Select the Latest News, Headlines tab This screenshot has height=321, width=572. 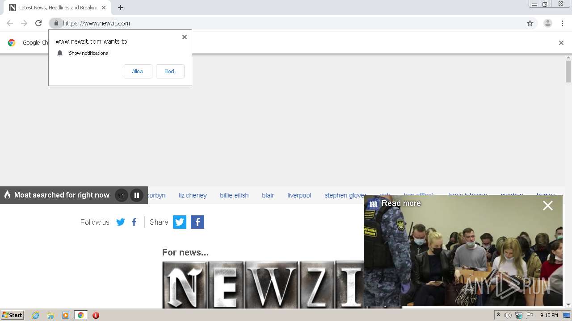[58, 8]
